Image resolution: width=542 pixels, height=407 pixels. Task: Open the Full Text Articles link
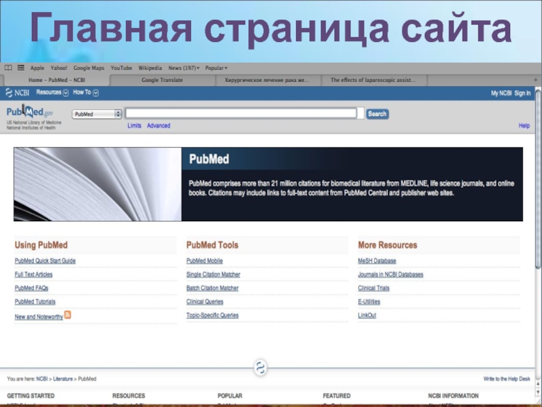[33, 275]
